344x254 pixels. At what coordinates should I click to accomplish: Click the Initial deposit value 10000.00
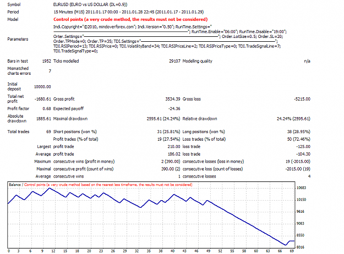pos(42,86)
